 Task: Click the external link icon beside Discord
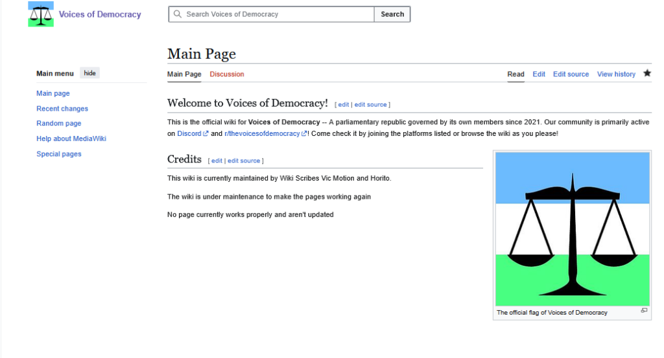pos(206,133)
